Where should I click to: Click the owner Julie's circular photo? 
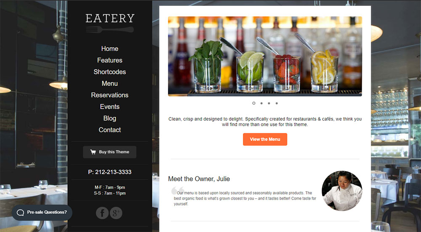(x=342, y=191)
